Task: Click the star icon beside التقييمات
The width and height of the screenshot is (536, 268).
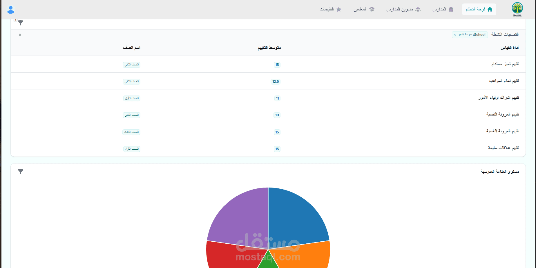Action: point(339,9)
